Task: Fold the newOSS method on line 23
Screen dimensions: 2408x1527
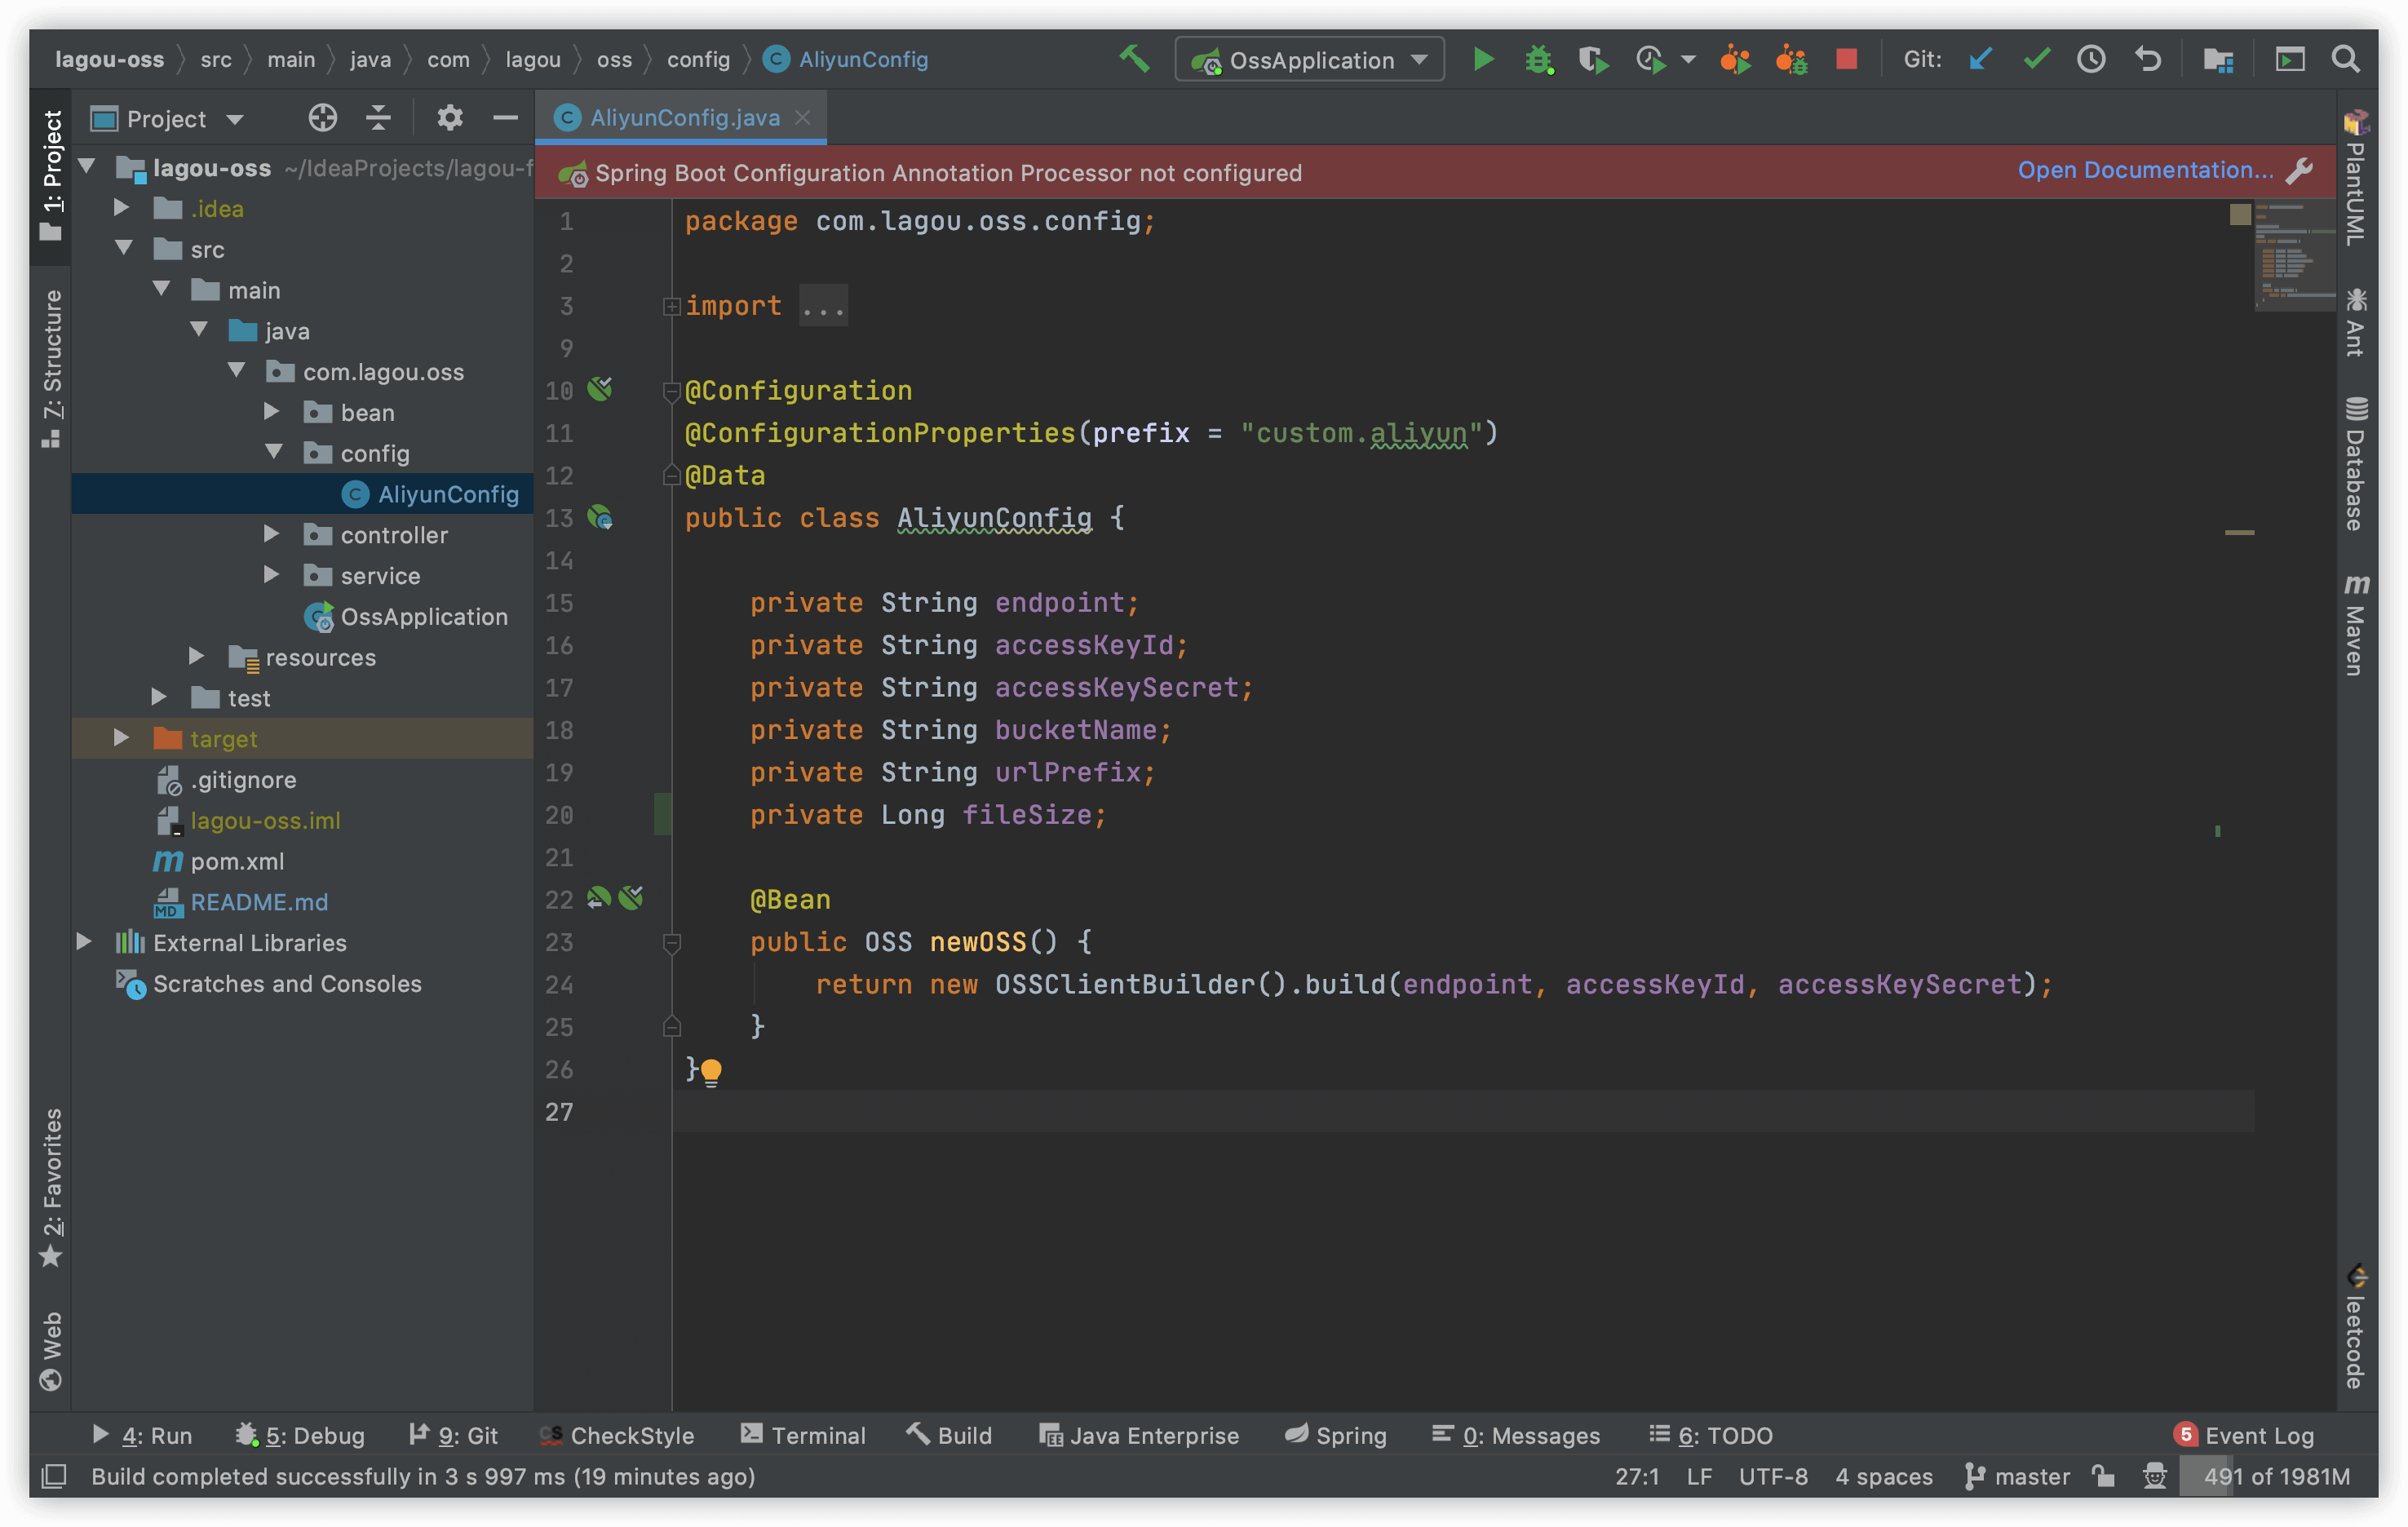Action: click(672, 942)
